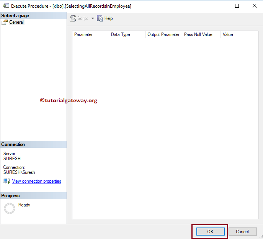The image size is (263, 239).
Task: Click the Script toolbar icon
Action: click(73, 18)
